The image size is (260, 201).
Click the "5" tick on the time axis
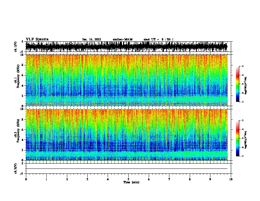pyautogui.click(x=128, y=179)
